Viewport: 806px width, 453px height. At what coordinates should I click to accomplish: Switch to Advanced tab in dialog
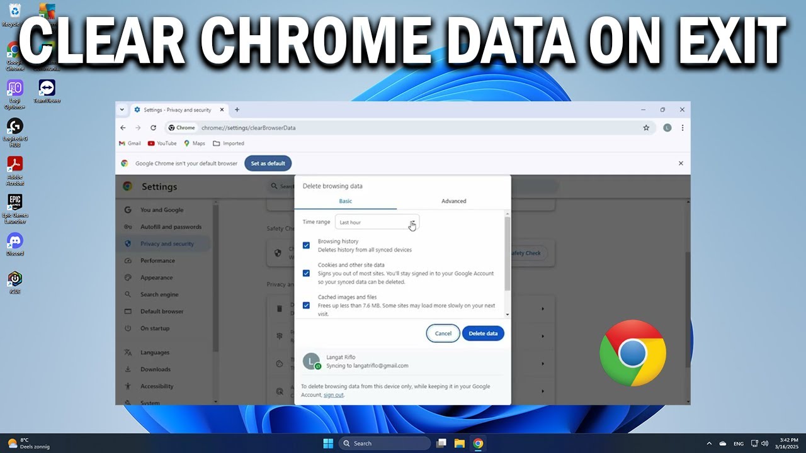tap(453, 201)
